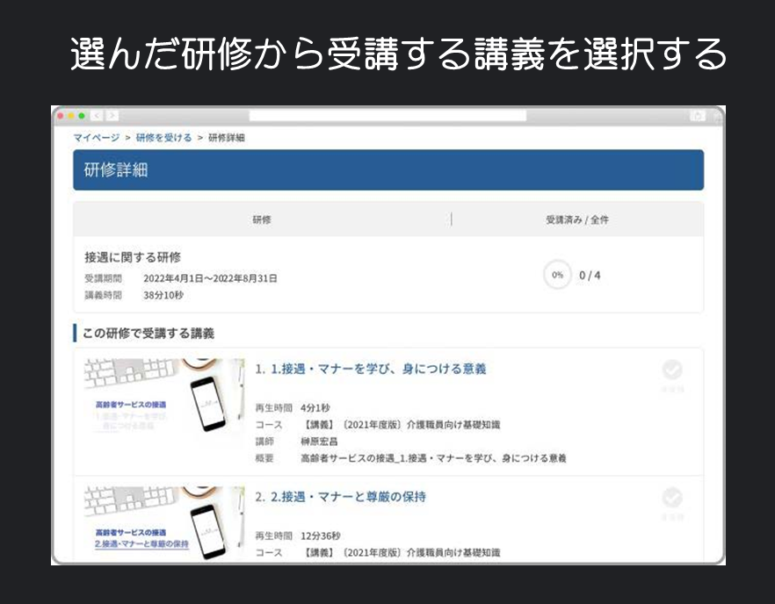Screen dimensions: 775x604
Task: Click the red close window dot
Action: click(61, 116)
